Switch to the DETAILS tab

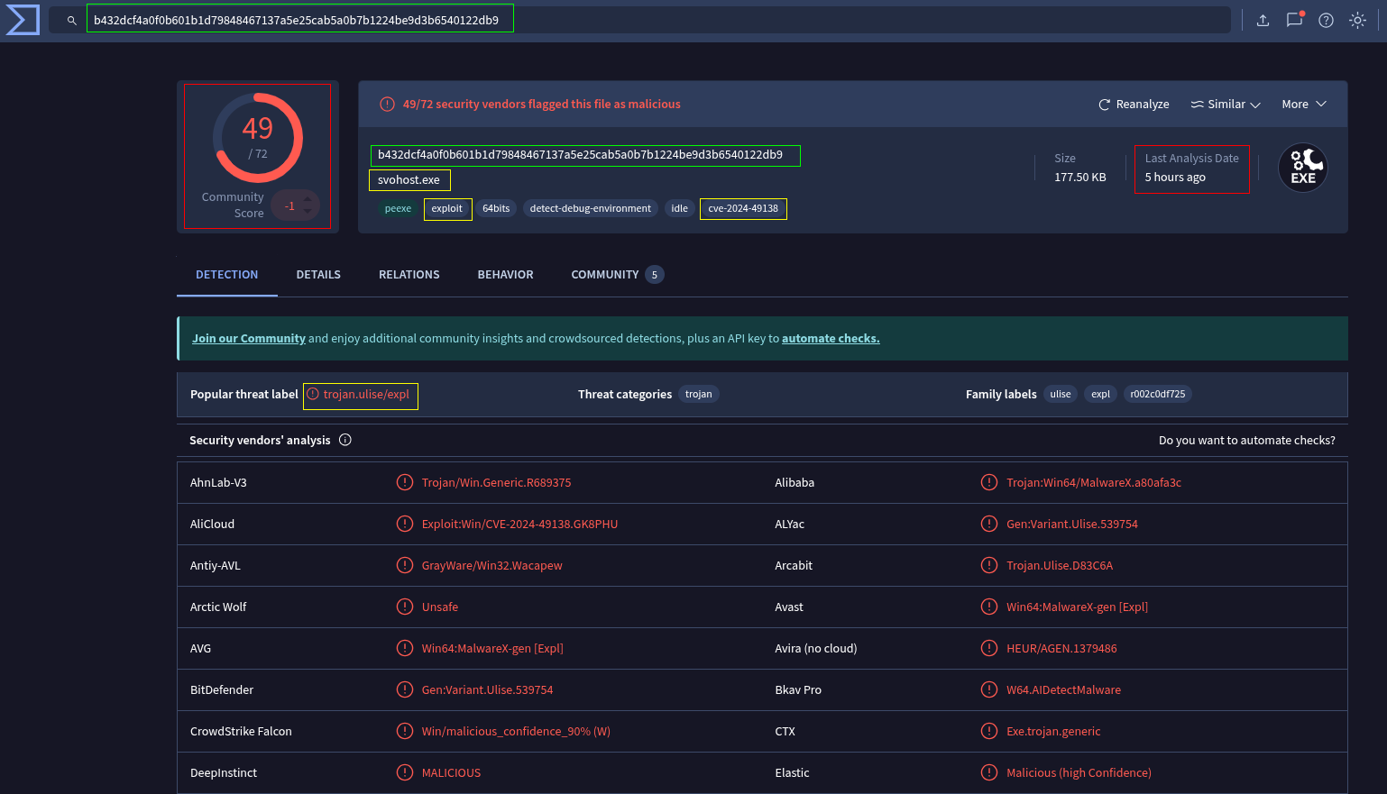(x=318, y=275)
